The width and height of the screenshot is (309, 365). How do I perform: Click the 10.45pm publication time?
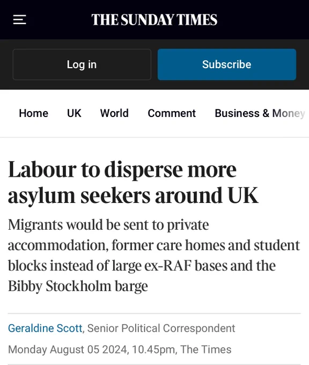[x=153, y=349]
